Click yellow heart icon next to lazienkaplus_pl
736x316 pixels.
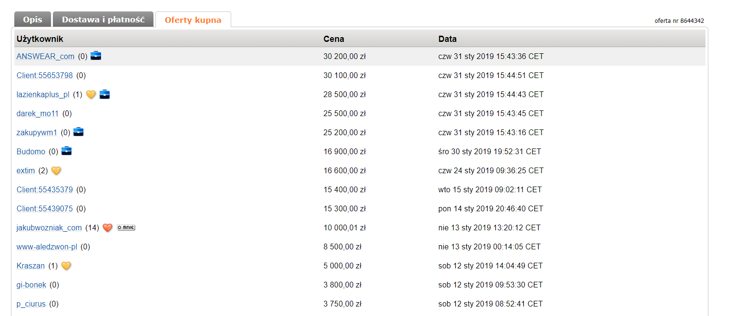(x=91, y=94)
